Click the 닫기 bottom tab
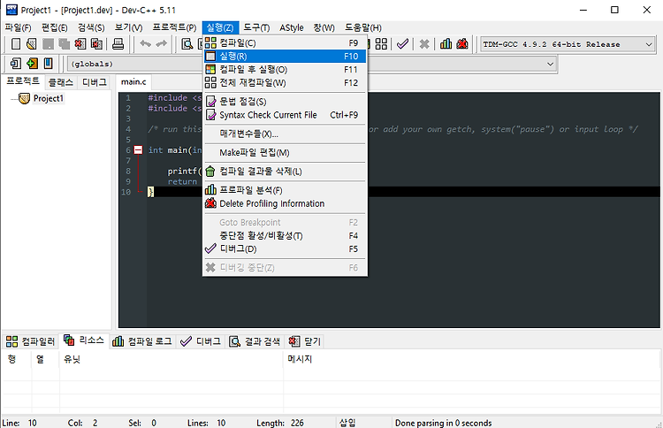Image resolution: width=663 pixels, height=428 pixels. tap(305, 341)
